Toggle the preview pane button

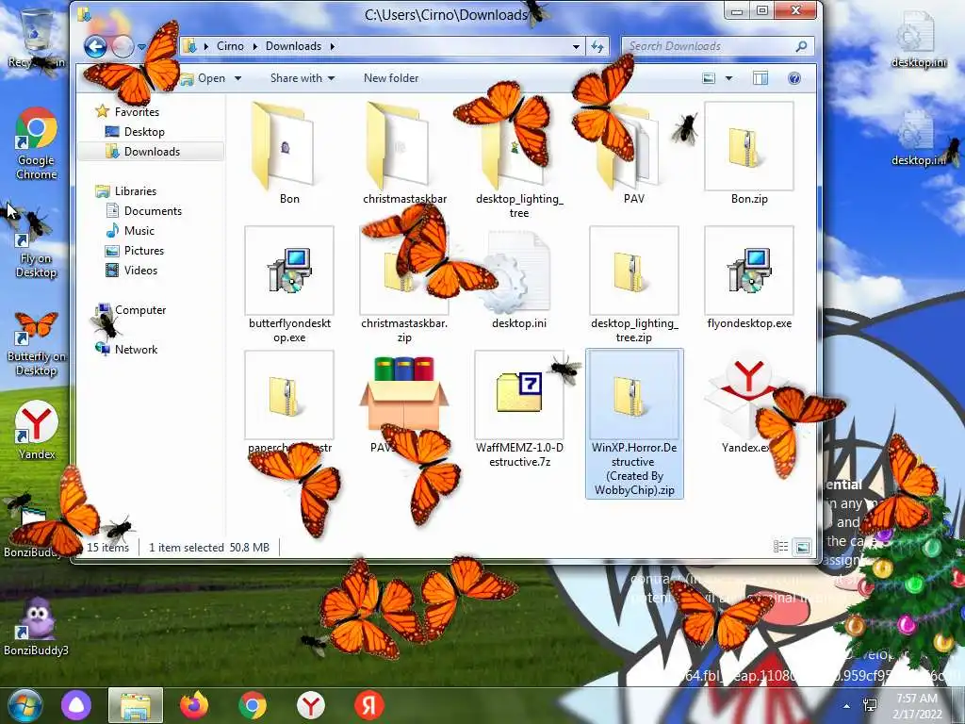761,78
